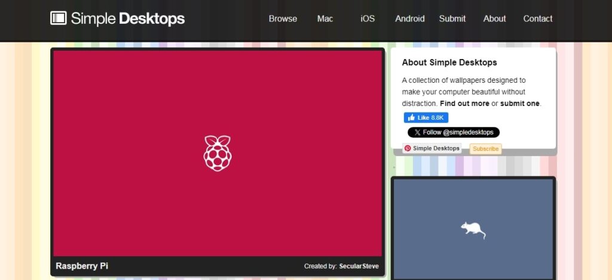Viewport: 612px width, 280px height.
Task: Open the mouse wallpaper thumbnail
Action: coord(473,229)
